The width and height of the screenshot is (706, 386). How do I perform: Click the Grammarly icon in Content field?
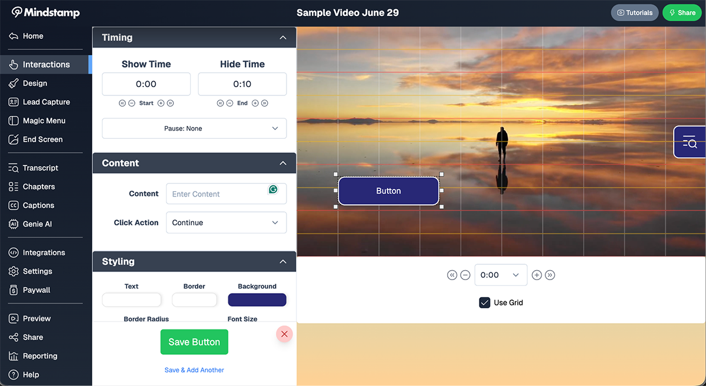(273, 189)
